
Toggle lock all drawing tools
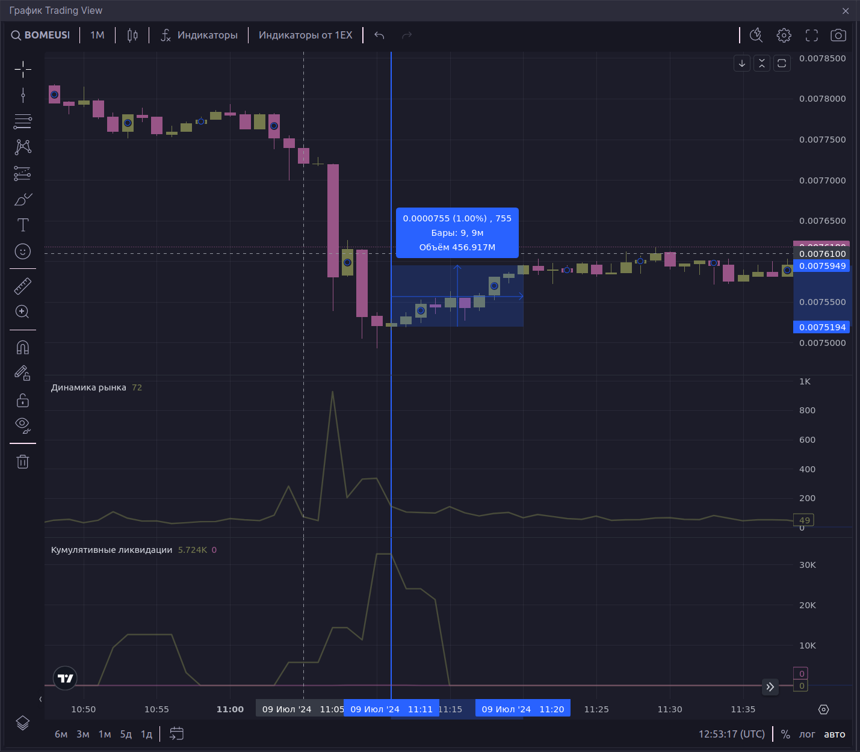pos(23,400)
